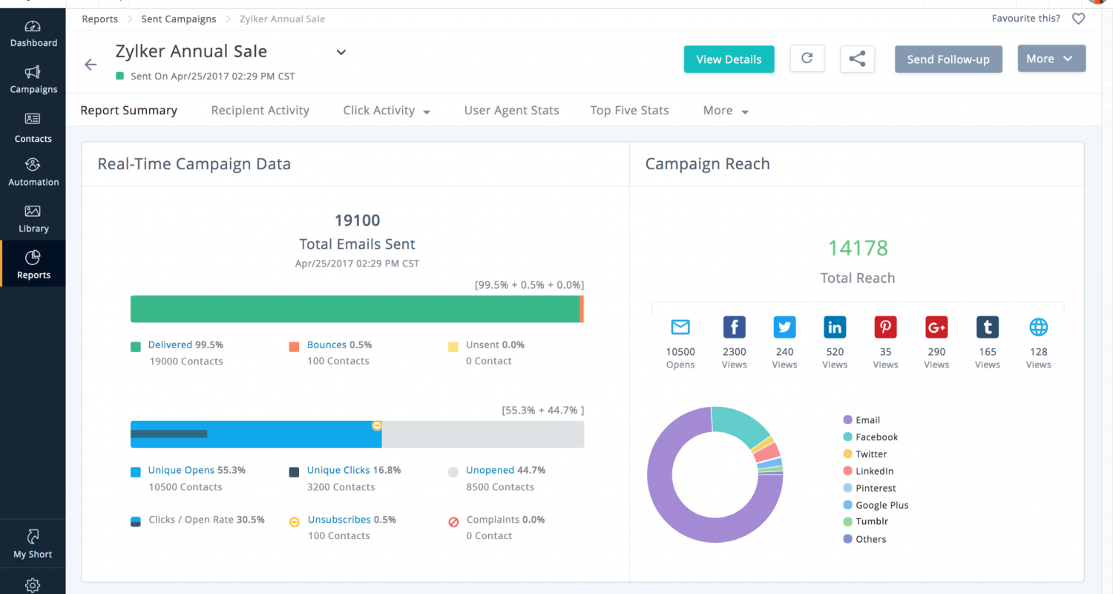
Task: Open the Bounces link
Action: [x=326, y=345]
